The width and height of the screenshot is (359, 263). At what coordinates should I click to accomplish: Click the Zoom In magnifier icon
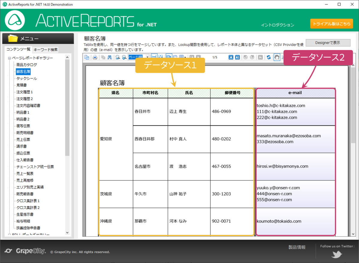pos(124,57)
